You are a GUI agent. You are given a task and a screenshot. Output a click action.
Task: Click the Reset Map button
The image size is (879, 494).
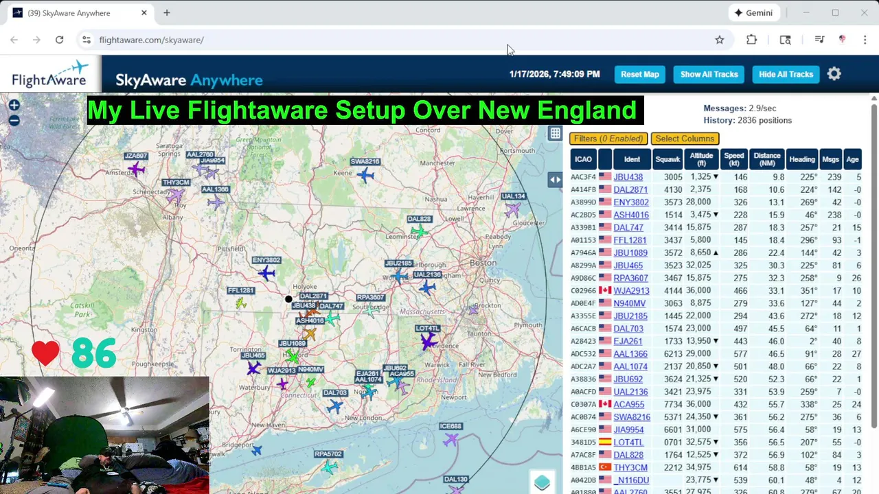coord(639,74)
